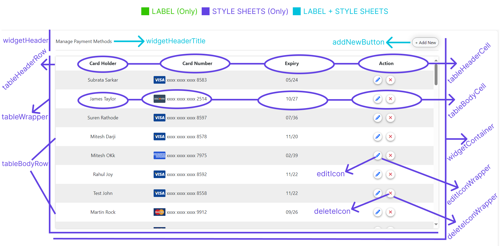
Task: Click the Expiry column header
Action: point(292,63)
